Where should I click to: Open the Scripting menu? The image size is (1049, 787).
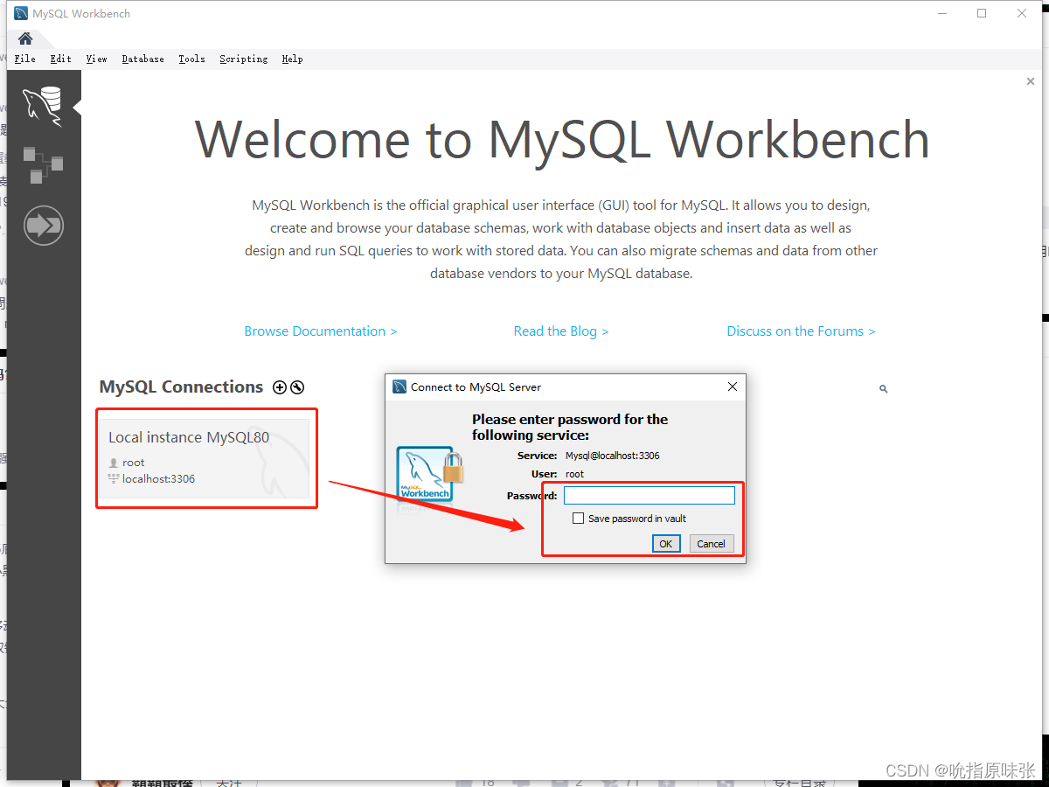[244, 59]
